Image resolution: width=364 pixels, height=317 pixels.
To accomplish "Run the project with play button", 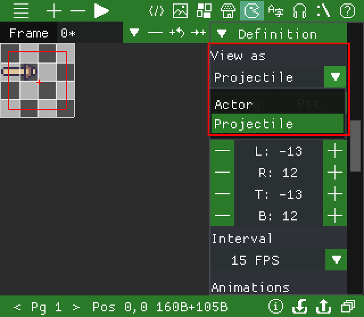I will click(x=101, y=11).
